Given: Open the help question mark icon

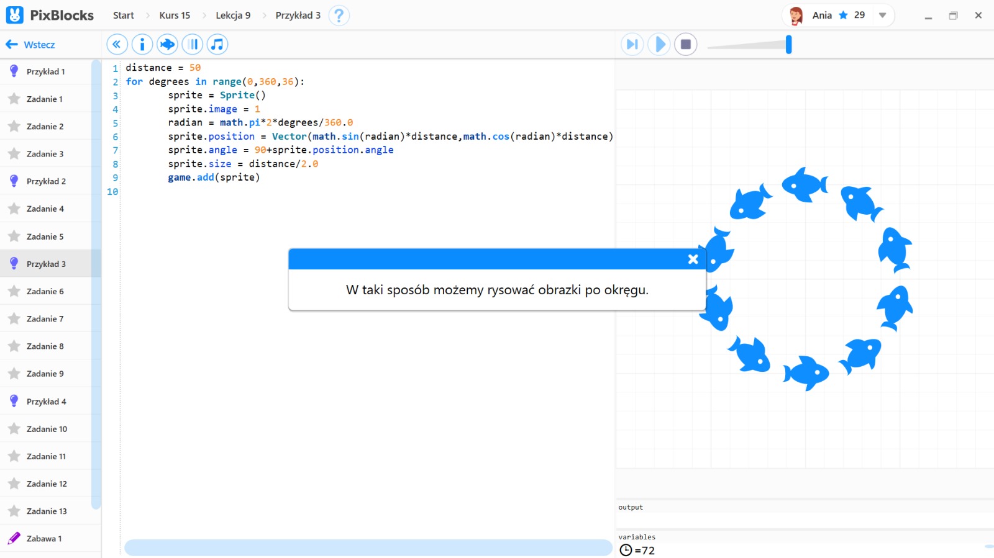Looking at the screenshot, I should pos(339,16).
